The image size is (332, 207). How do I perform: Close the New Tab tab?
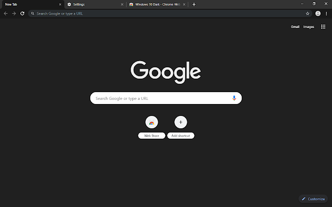pyautogui.click(x=60, y=5)
